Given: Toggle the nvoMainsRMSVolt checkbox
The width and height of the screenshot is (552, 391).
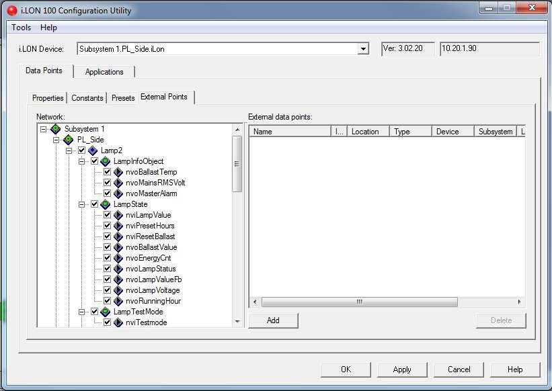Looking at the screenshot, I should [x=108, y=183].
